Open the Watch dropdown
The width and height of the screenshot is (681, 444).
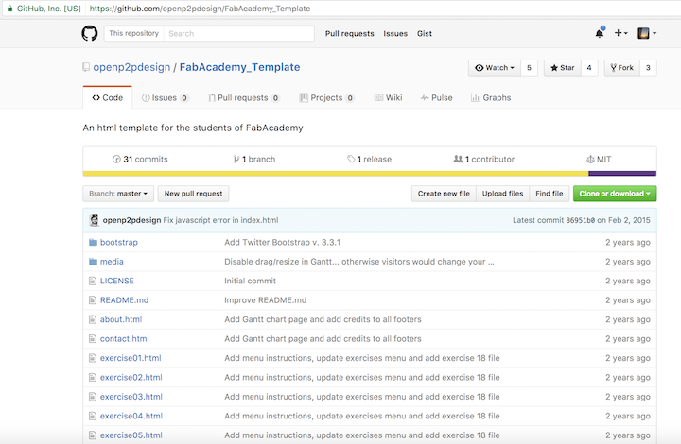click(x=495, y=68)
